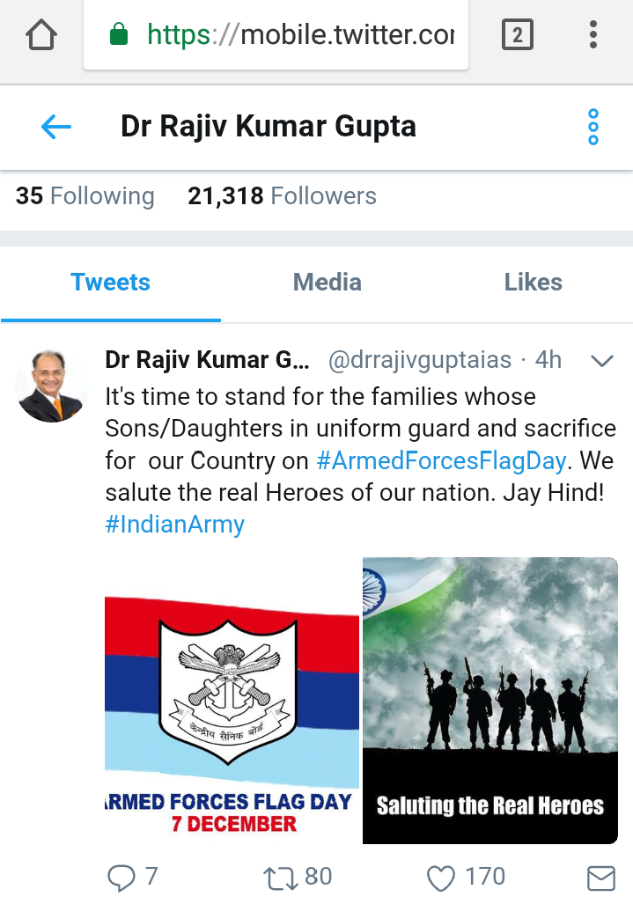This screenshot has width=633, height=904.
Task: Open profile options with blue three-circle icon
Action: pyautogui.click(x=593, y=127)
